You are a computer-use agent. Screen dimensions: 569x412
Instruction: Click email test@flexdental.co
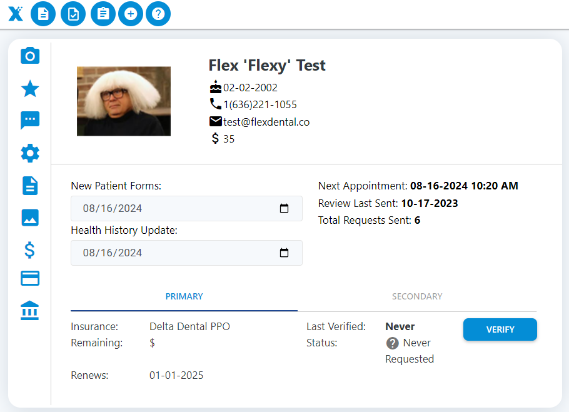[x=266, y=122]
